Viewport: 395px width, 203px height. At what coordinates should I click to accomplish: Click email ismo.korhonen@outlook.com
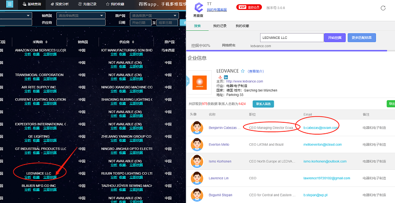[325, 161]
